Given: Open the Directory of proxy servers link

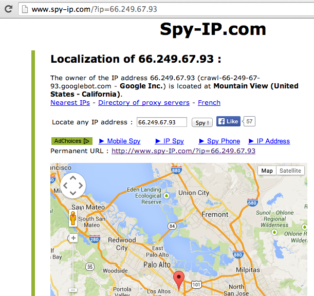Looking at the screenshot, I should 144,103.
